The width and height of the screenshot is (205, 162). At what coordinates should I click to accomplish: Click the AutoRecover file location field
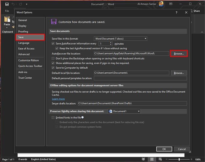131,54
